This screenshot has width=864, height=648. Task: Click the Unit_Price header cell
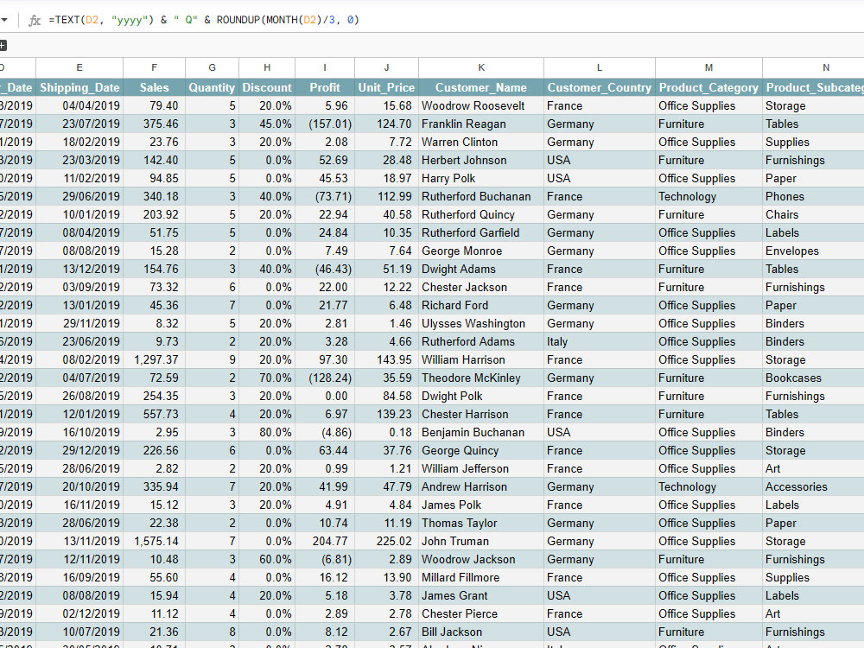(x=386, y=87)
